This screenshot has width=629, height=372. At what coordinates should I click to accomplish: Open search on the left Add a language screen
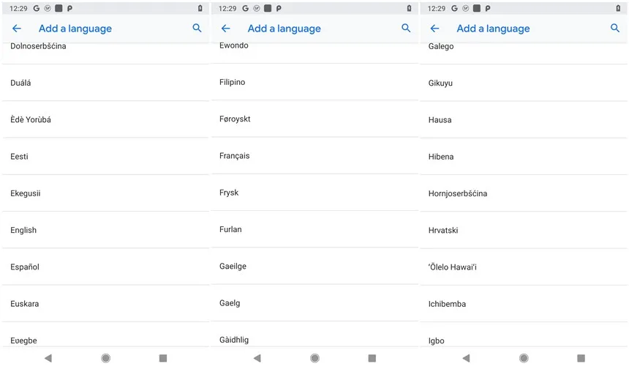tap(197, 28)
